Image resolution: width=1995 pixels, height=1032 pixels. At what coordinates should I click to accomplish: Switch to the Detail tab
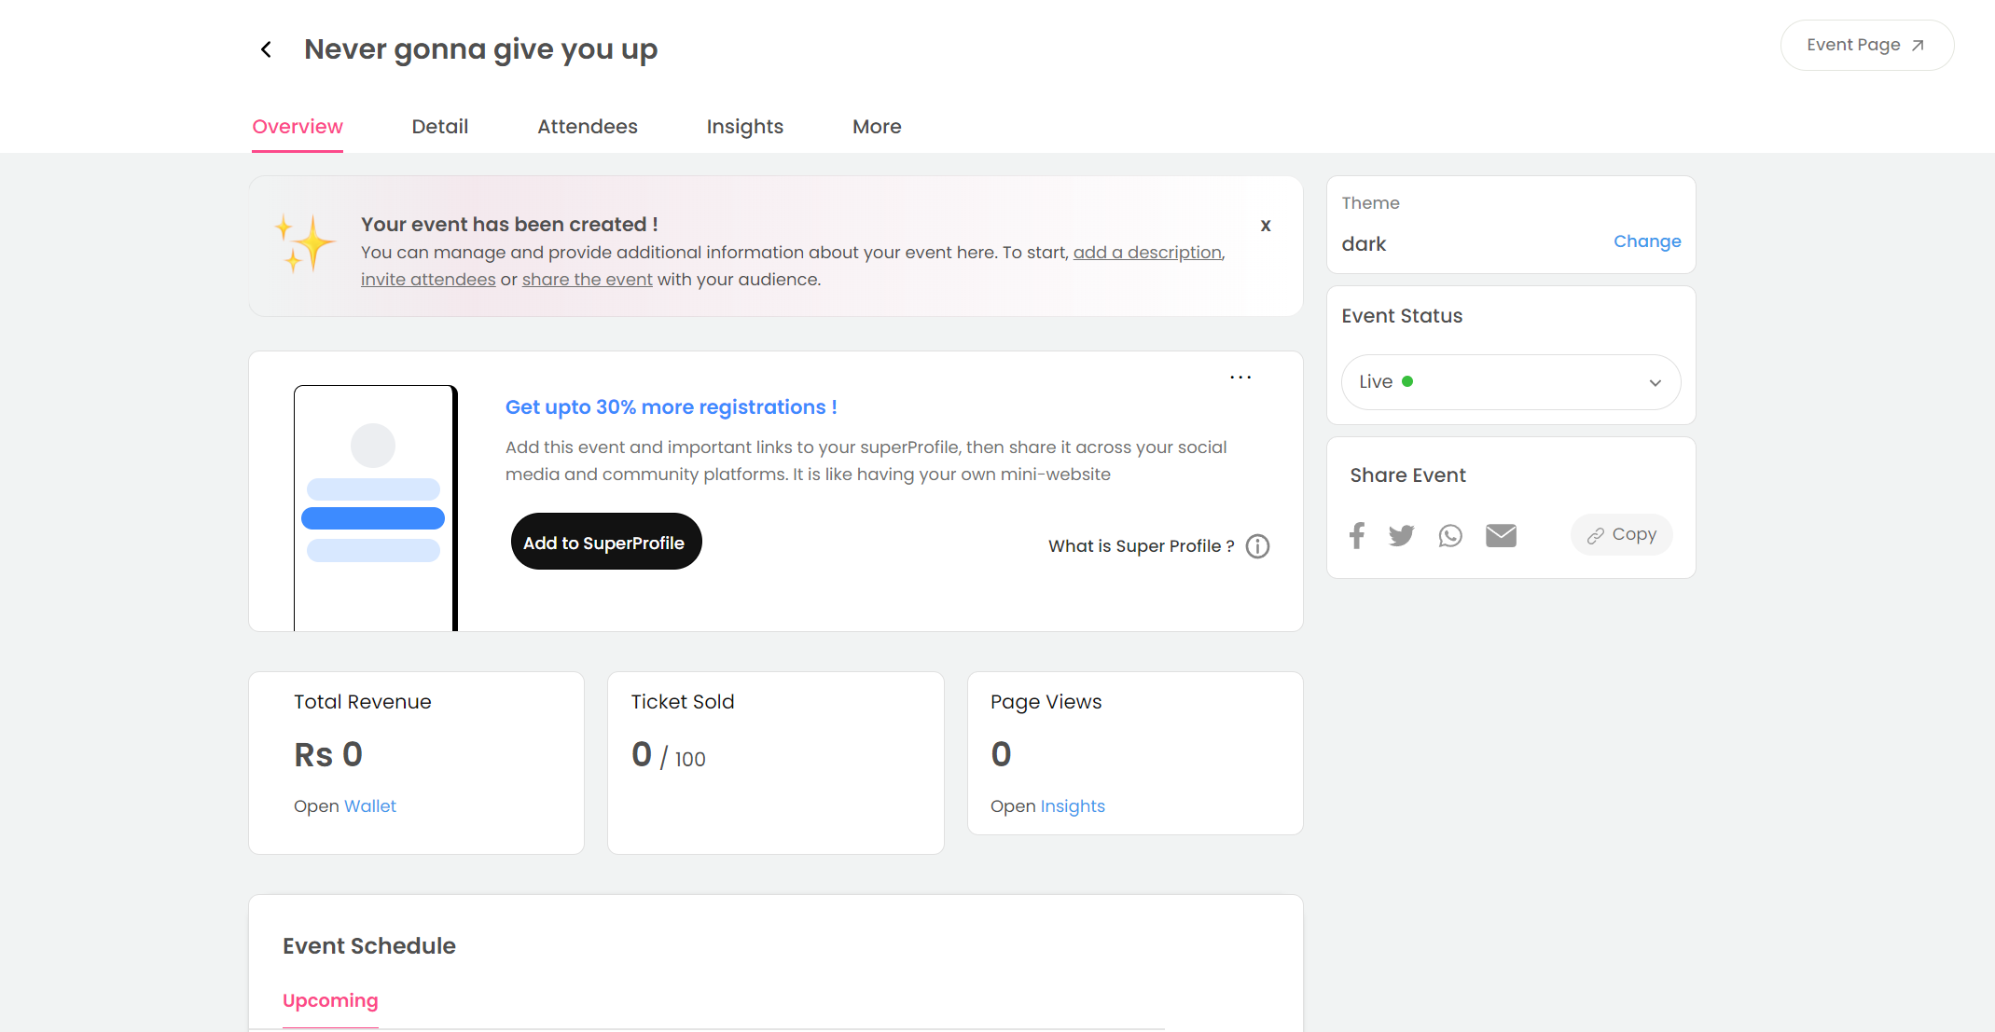[x=440, y=127]
